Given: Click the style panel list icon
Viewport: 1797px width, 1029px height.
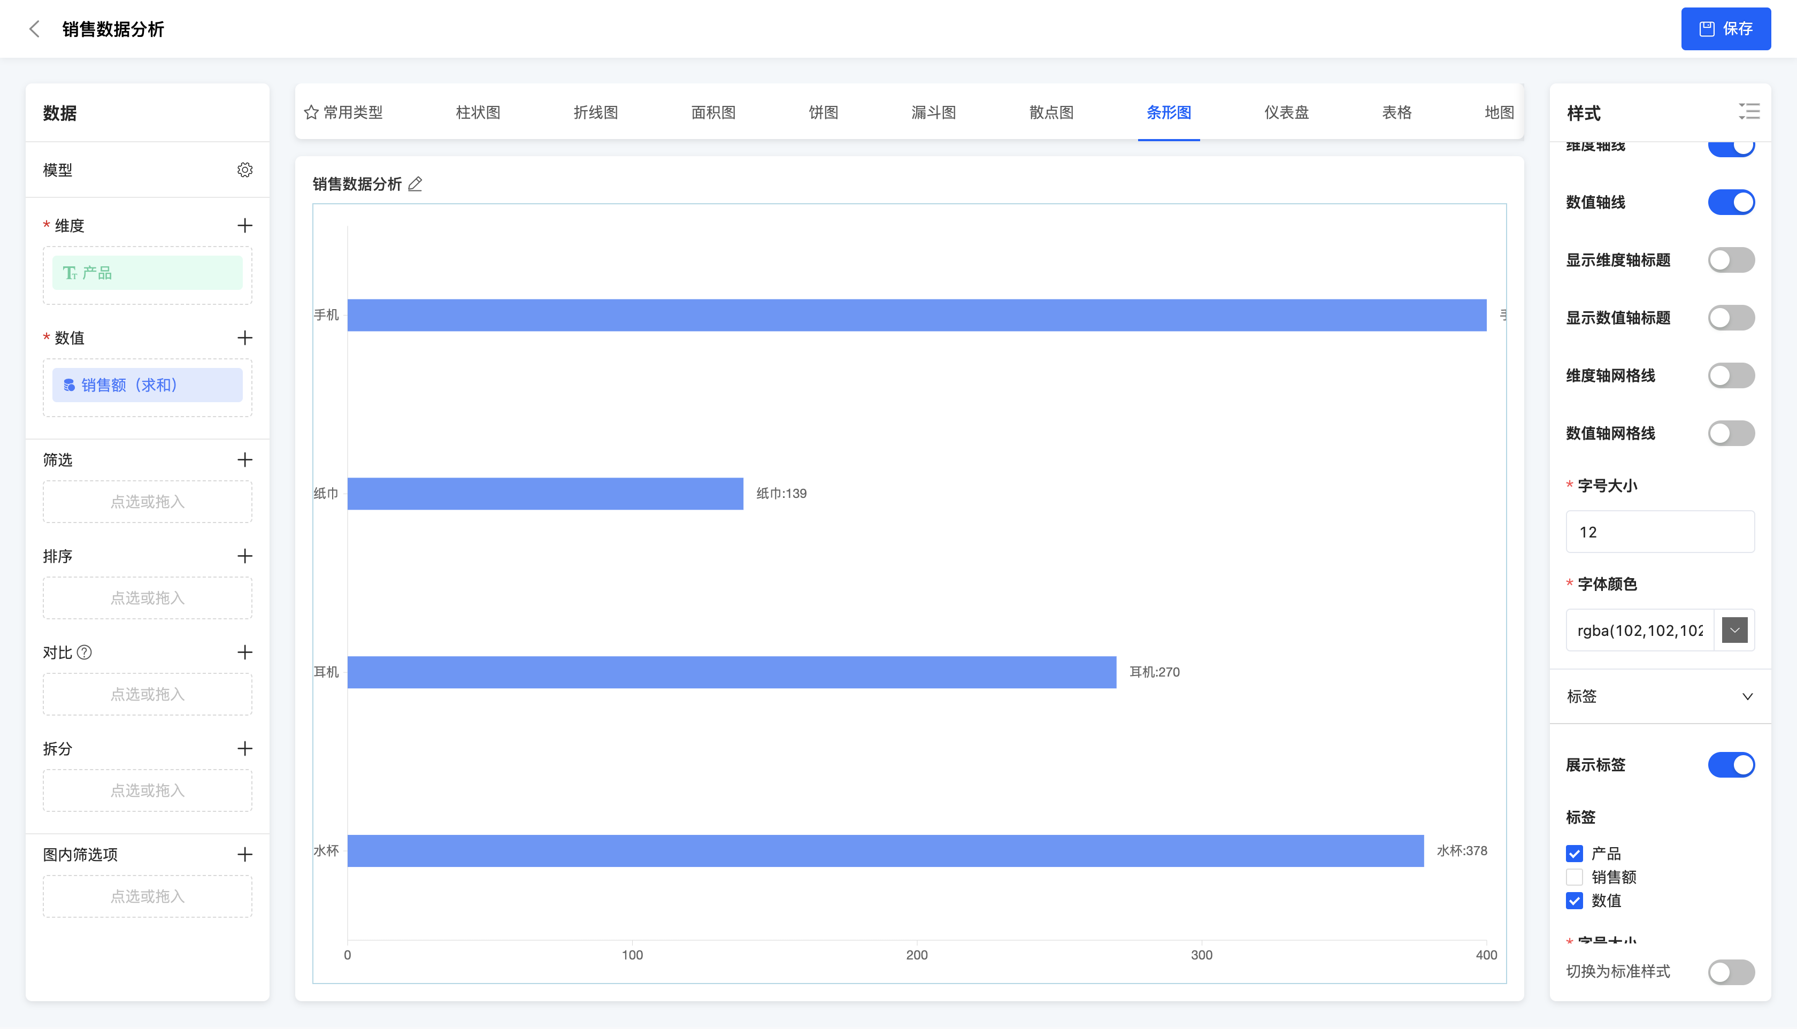Looking at the screenshot, I should pos(1749,112).
